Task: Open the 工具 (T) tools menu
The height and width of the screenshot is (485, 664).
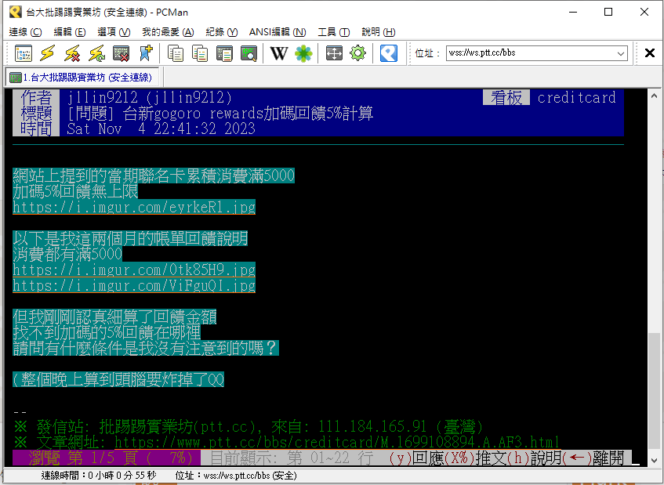Action: tap(333, 32)
